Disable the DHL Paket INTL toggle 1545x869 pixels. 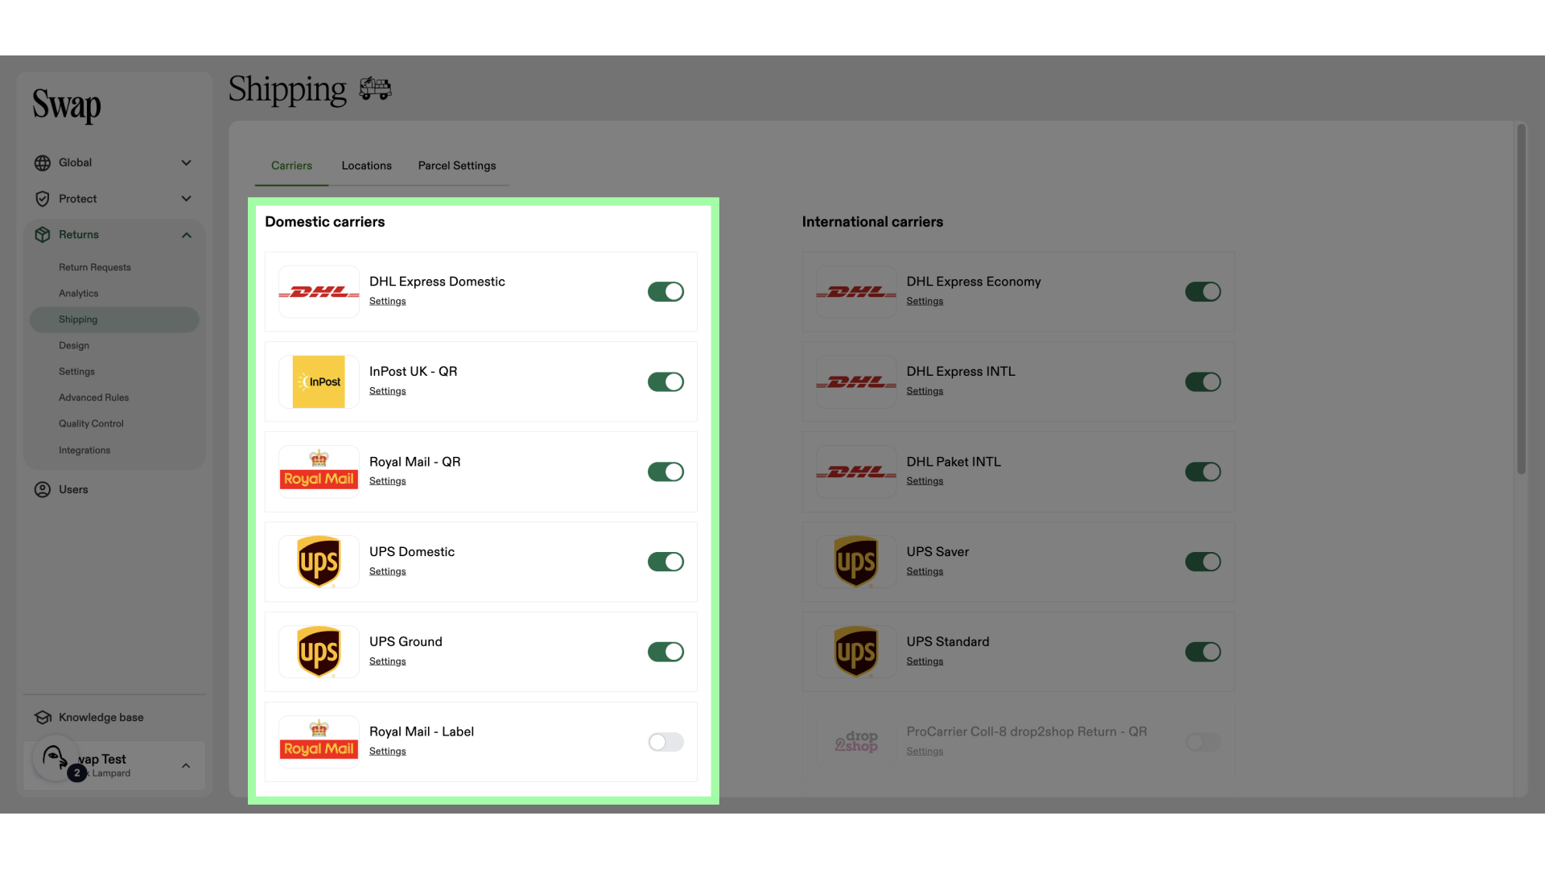(1203, 472)
